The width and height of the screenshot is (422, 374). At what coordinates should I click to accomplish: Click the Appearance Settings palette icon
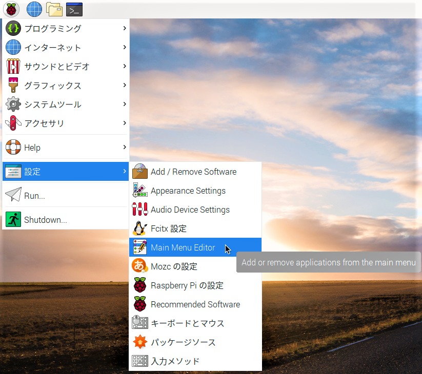click(x=140, y=191)
